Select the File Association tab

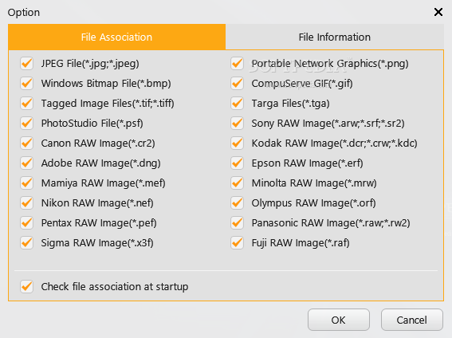116,37
